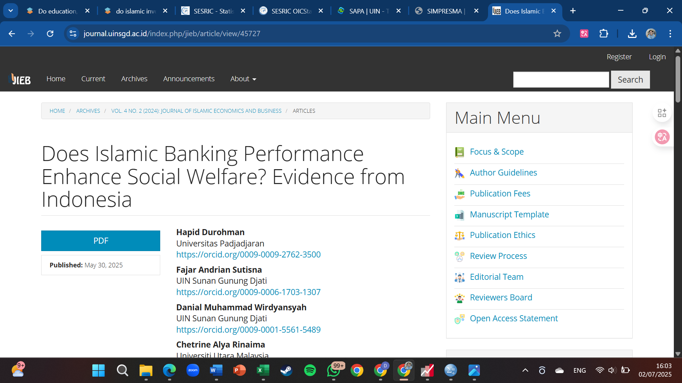This screenshot has height=383, width=682.
Task: Click the browser downloads icon
Action: (632, 34)
